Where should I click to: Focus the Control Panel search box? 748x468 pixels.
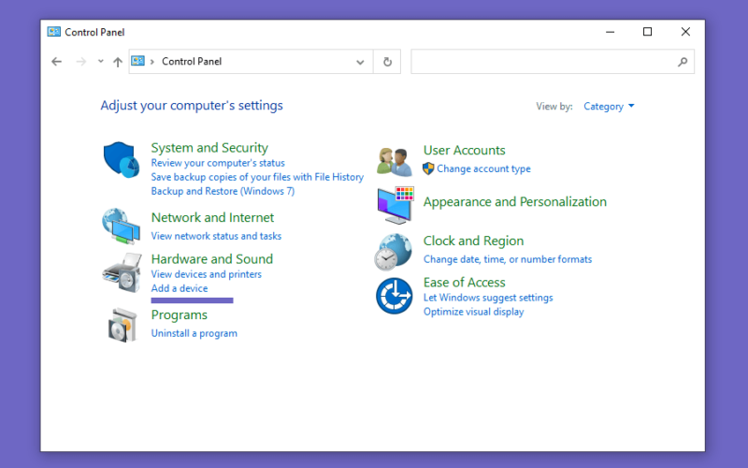tap(553, 62)
